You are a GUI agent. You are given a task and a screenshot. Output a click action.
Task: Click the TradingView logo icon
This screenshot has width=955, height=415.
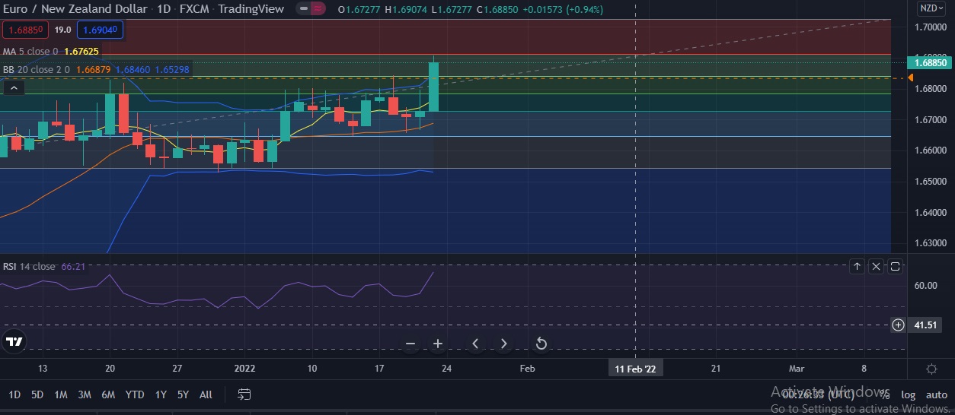(14, 341)
